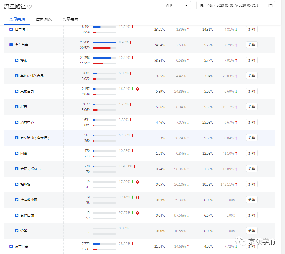Click red warning icon in 其他店铺 row

point(138,213)
